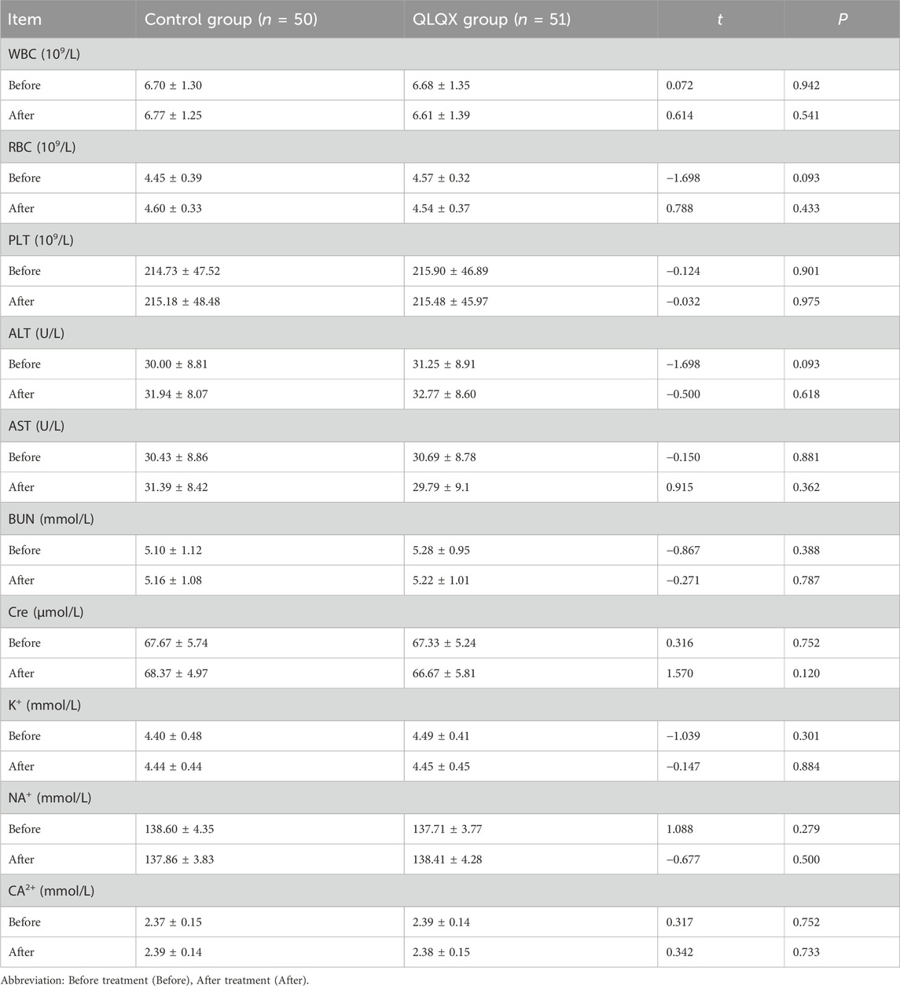Select the RBC section row
This screenshot has height=986, width=900.
450,147
